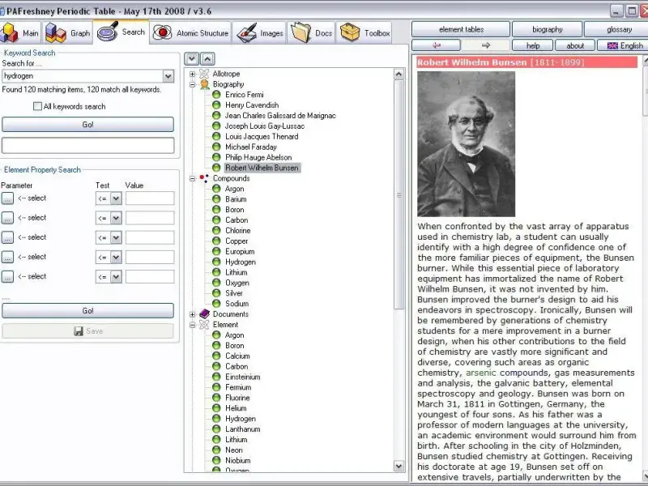This screenshot has height=486, width=648.
Task: Open the Atomic Structure tab
Action: point(190,32)
